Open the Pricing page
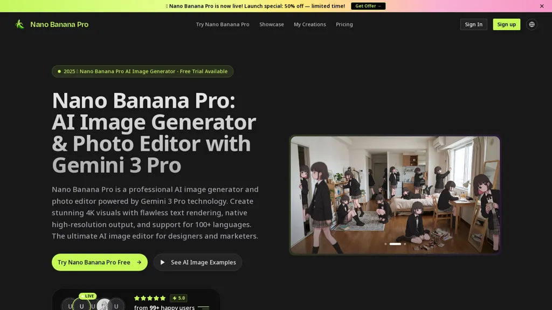This screenshot has height=310, width=552. [x=344, y=24]
